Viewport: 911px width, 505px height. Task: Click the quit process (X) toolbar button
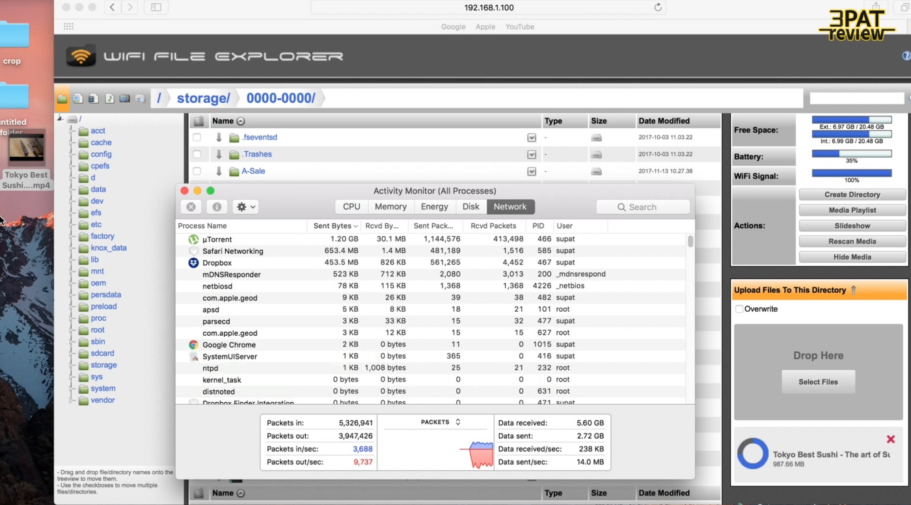coord(191,207)
